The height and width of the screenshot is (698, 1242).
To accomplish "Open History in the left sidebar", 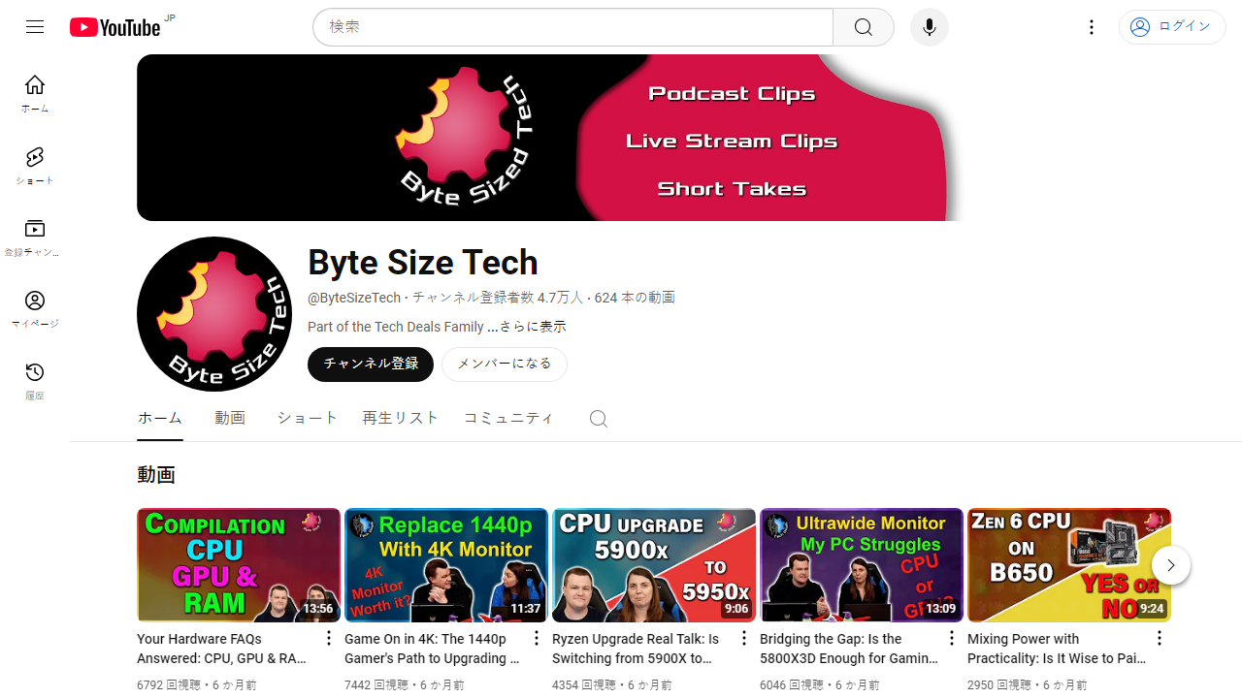I will point(35,381).
